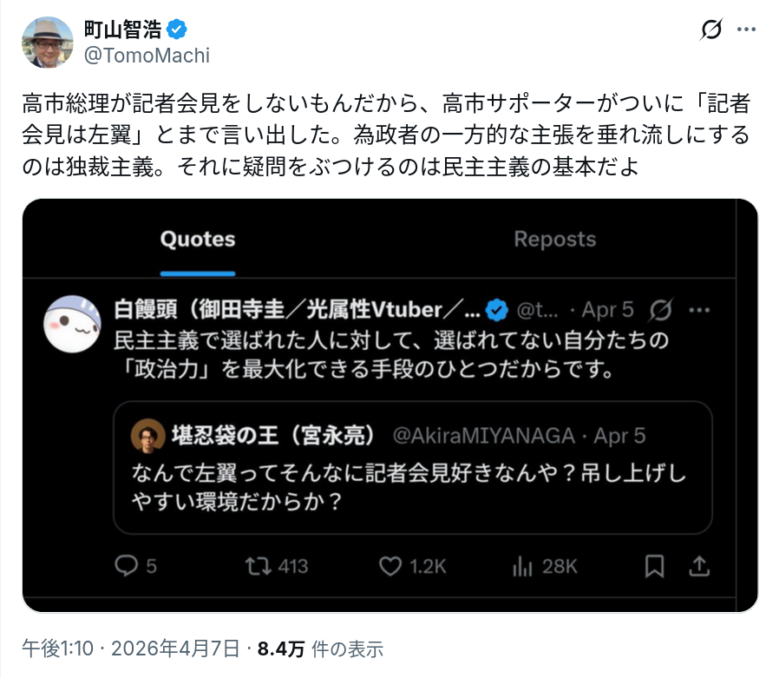
Task: Click the repost icon showing 413
Action: tap(257, 566)
